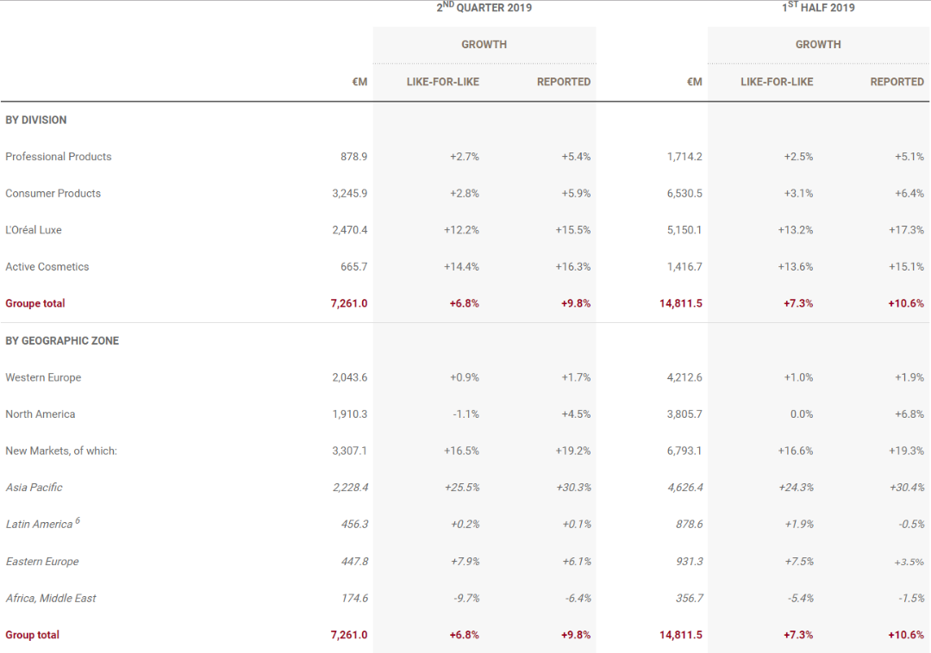
Task: Click the New Markets, of which: label
Action: coord(61,451)
